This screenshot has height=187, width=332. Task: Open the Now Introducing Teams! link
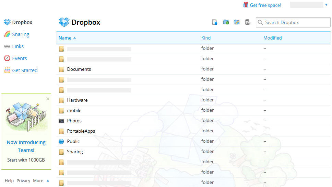pyautogui.click(x=26, y=146)
